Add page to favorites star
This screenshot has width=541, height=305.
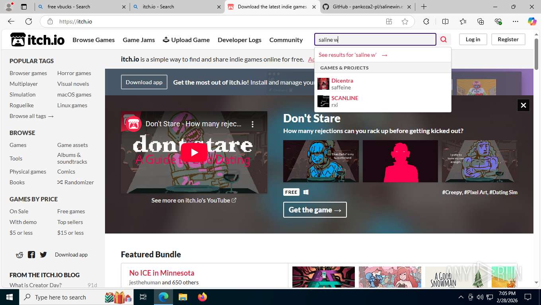point(405,21)
